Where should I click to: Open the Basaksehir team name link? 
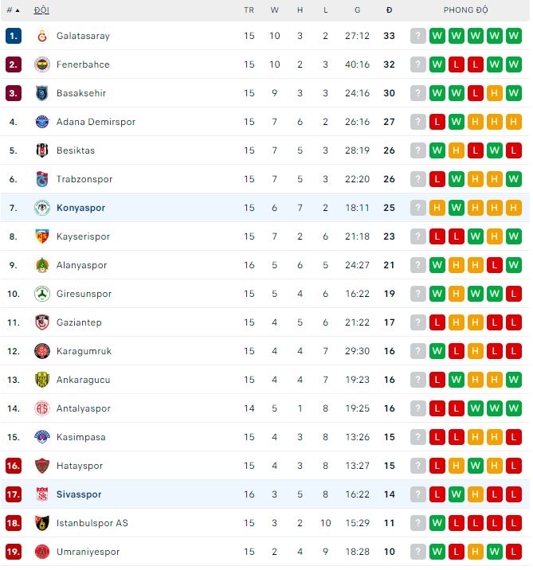click(x=81, y=93)
